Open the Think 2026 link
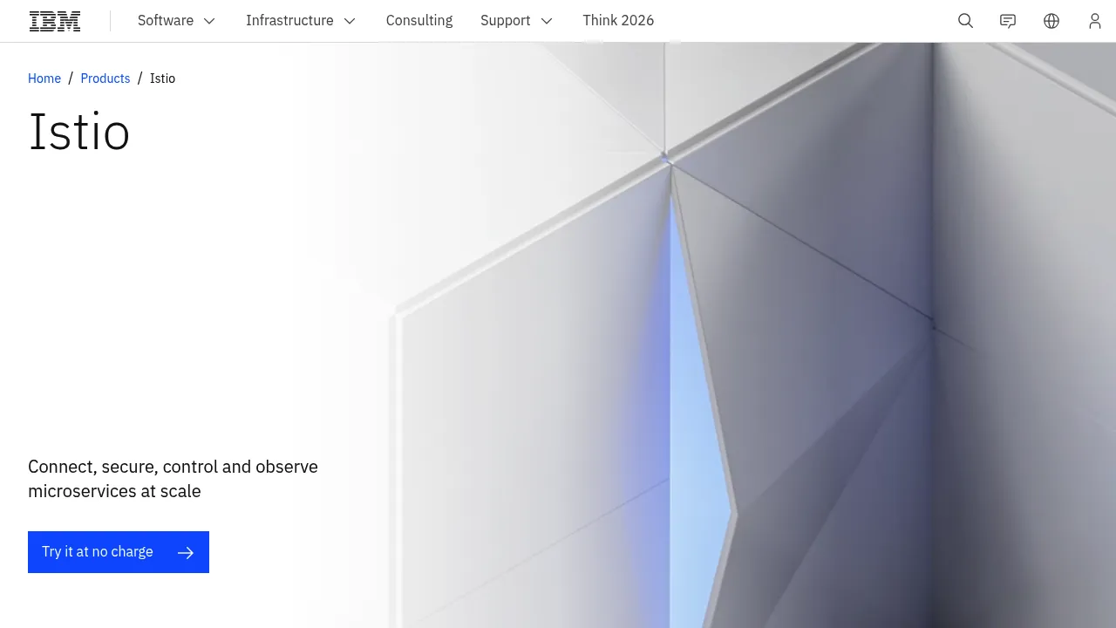1116x628 pixels. click(618, 21)
